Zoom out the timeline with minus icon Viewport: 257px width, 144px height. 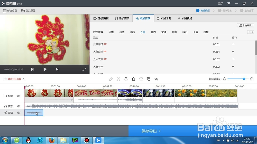click(x=225, y=79)
